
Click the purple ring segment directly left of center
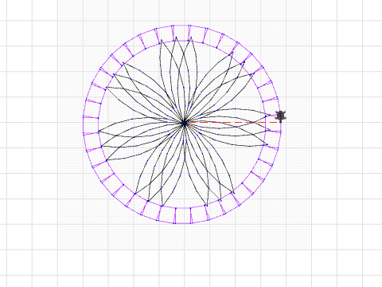91,125
